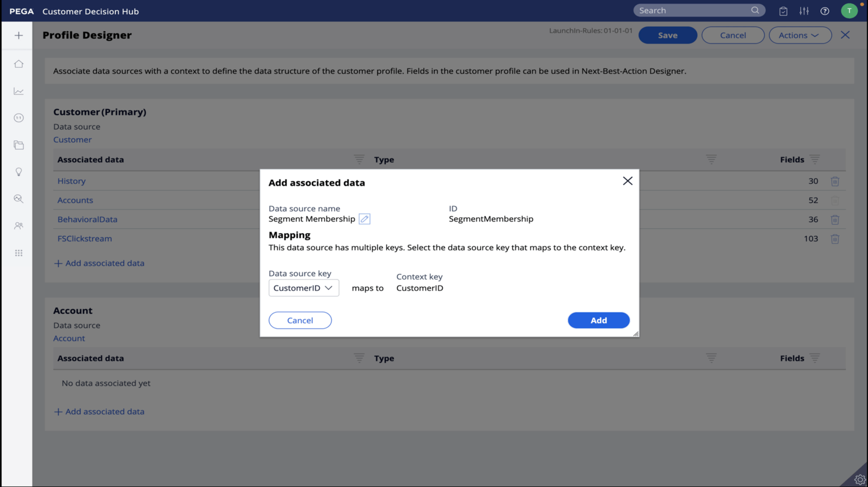The height and width of the screenshot is (487, 868).
Task: Click the edit pencil beside Segment Membership
Action: click(x=364, y=219)
